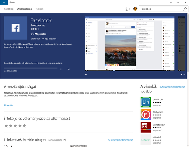Open the Facebook PC screenshot preview
Viewport: 189px width, 147px height.
(x=130, y=44)
